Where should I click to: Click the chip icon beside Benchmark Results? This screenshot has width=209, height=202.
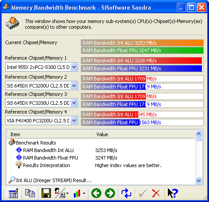(12, 142)
